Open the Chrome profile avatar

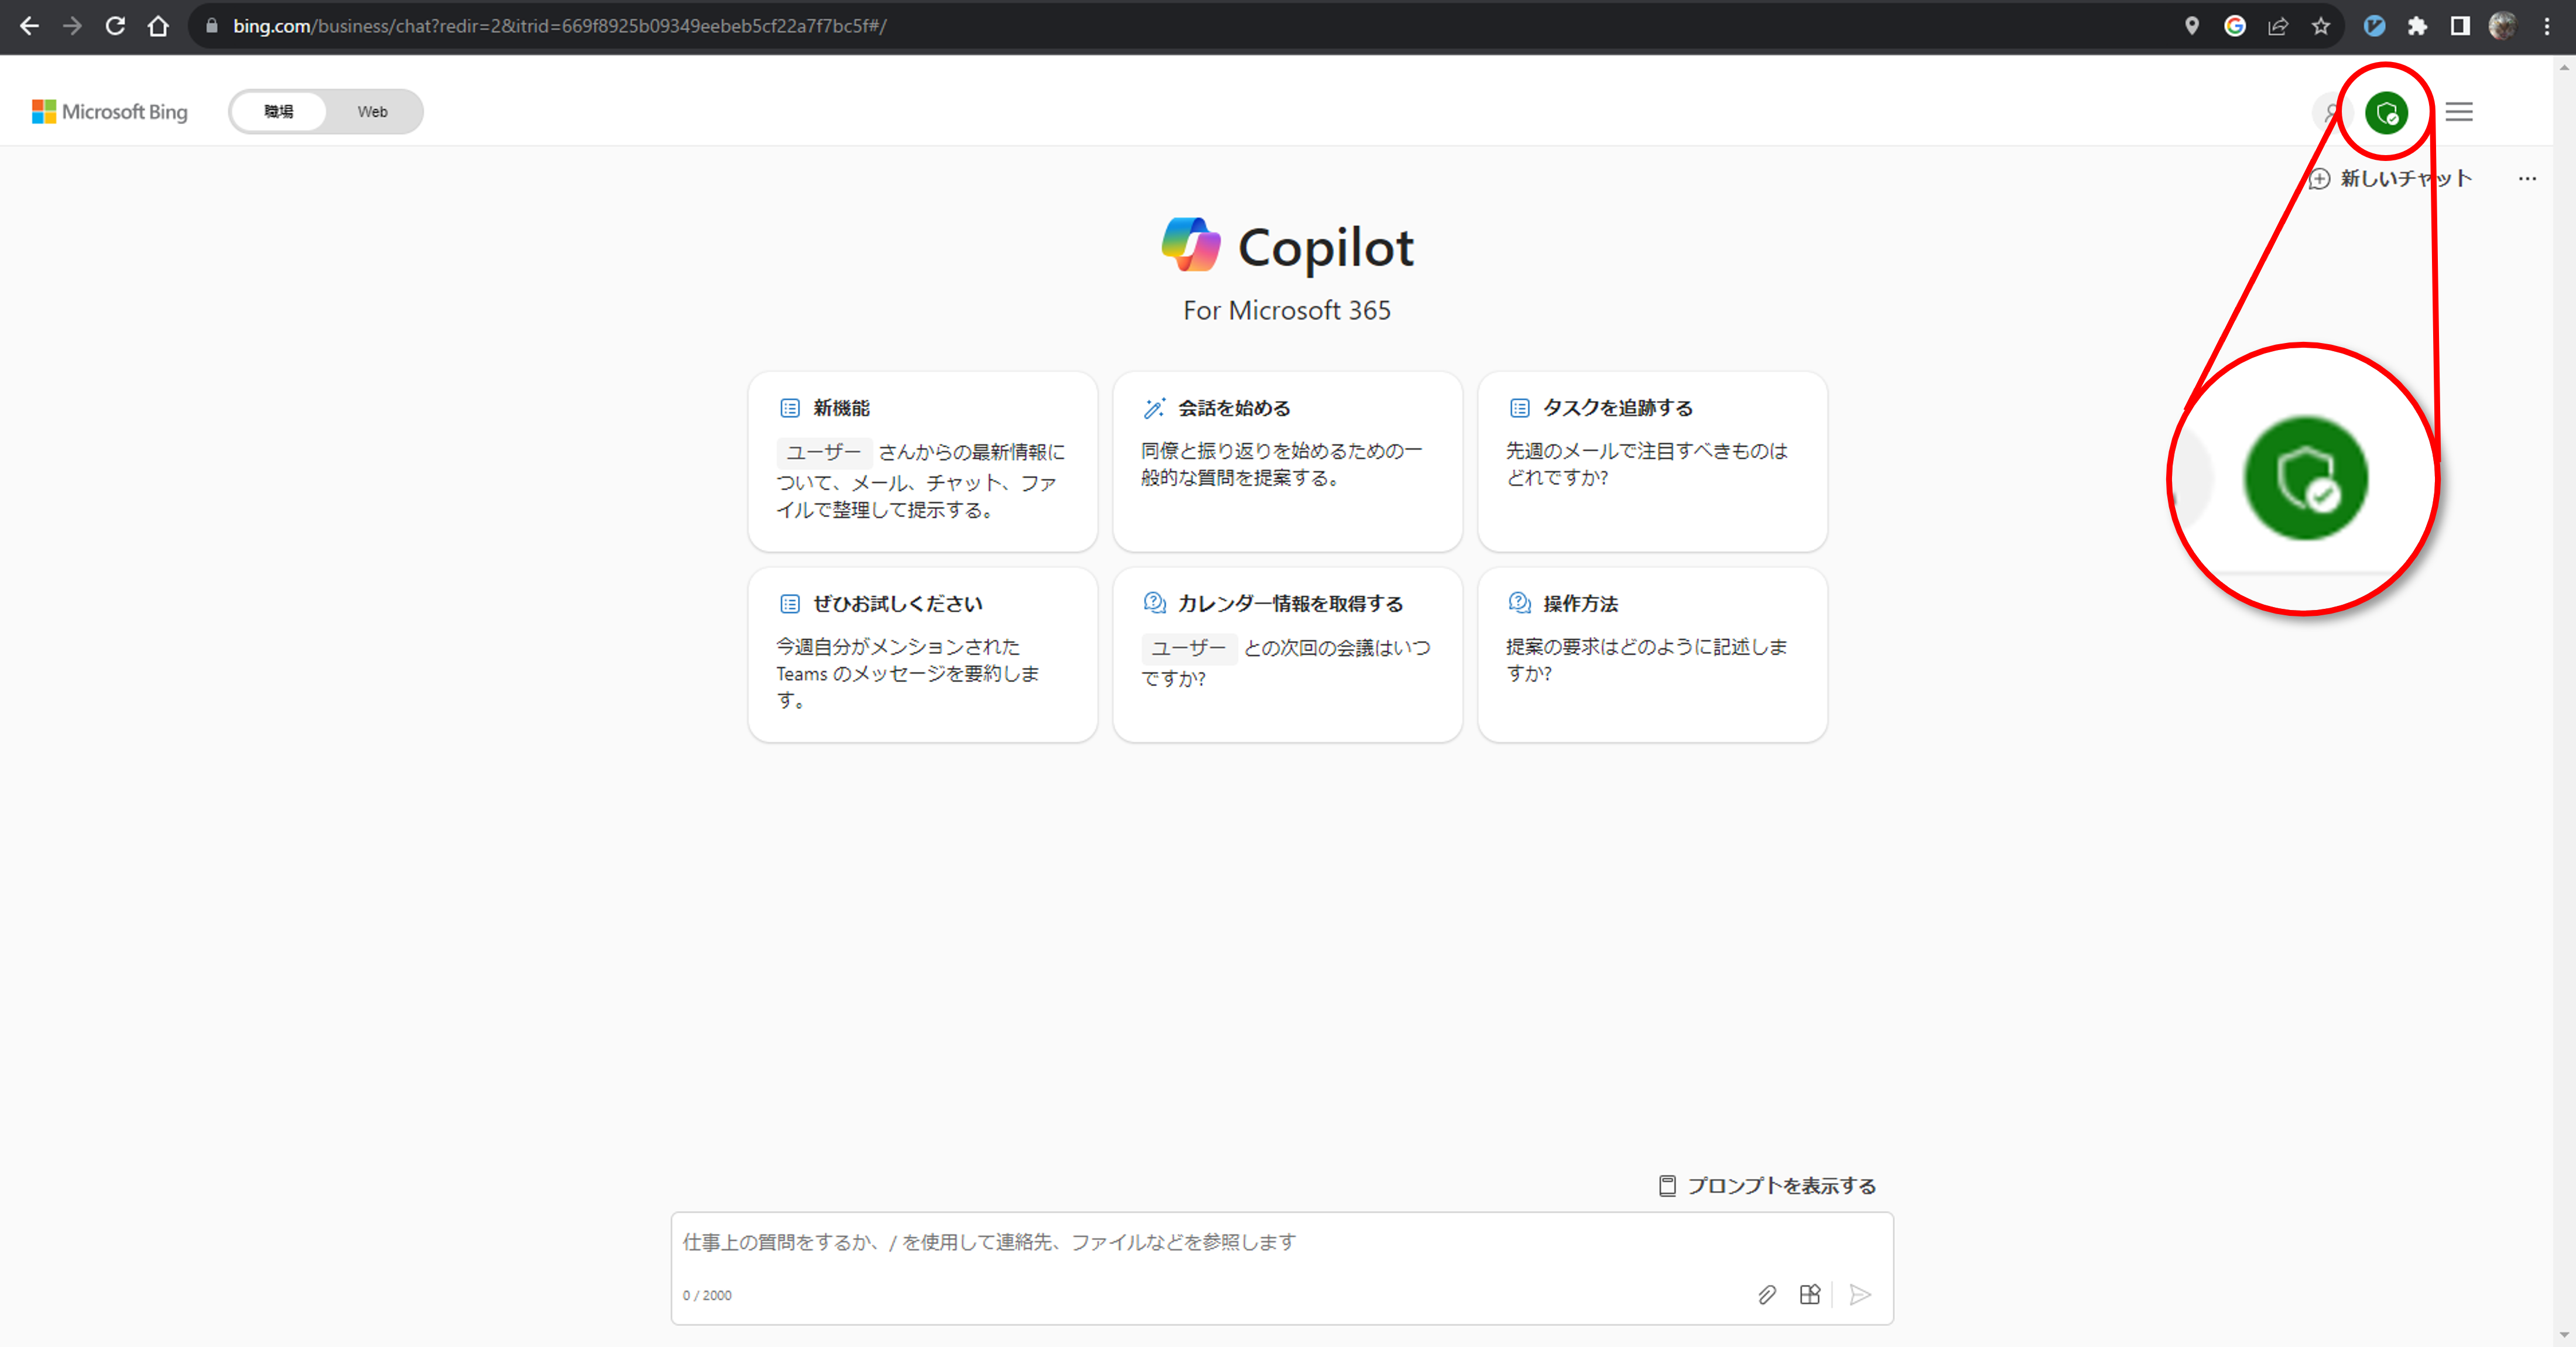[x=2502, y=26]
